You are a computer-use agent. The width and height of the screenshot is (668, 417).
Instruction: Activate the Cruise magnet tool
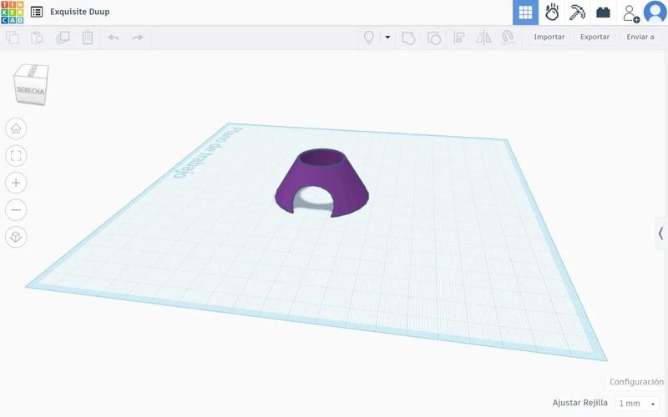coord(509,38)
